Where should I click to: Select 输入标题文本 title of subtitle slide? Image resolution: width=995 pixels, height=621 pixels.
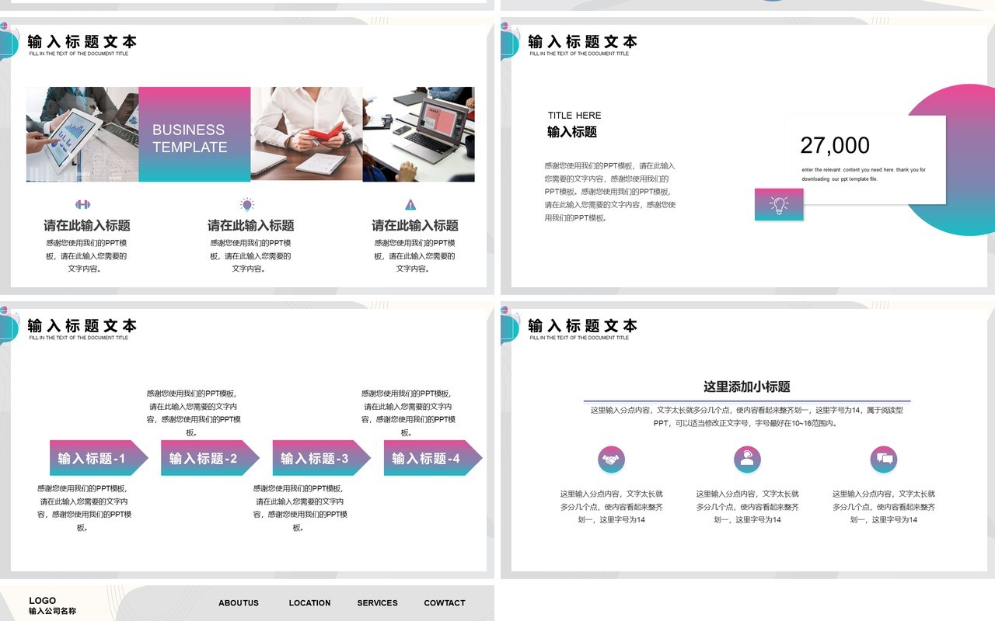click(x=583, y=326)
